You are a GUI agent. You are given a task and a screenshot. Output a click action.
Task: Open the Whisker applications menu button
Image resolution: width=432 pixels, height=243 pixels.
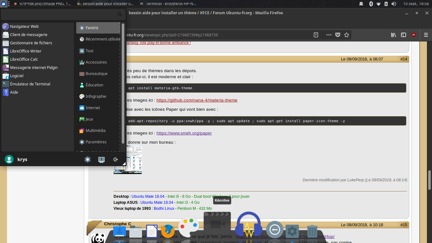pos(3,4)
